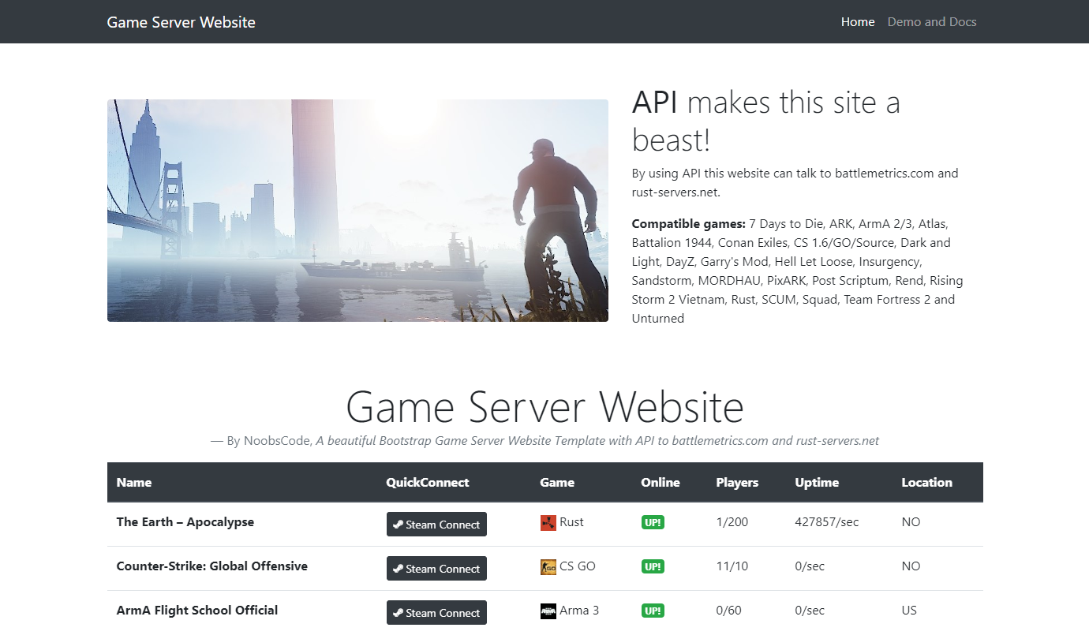Steam Connect to ArmA Flight School Official
Screen dimensions: 1089x635
pos(436,613)
